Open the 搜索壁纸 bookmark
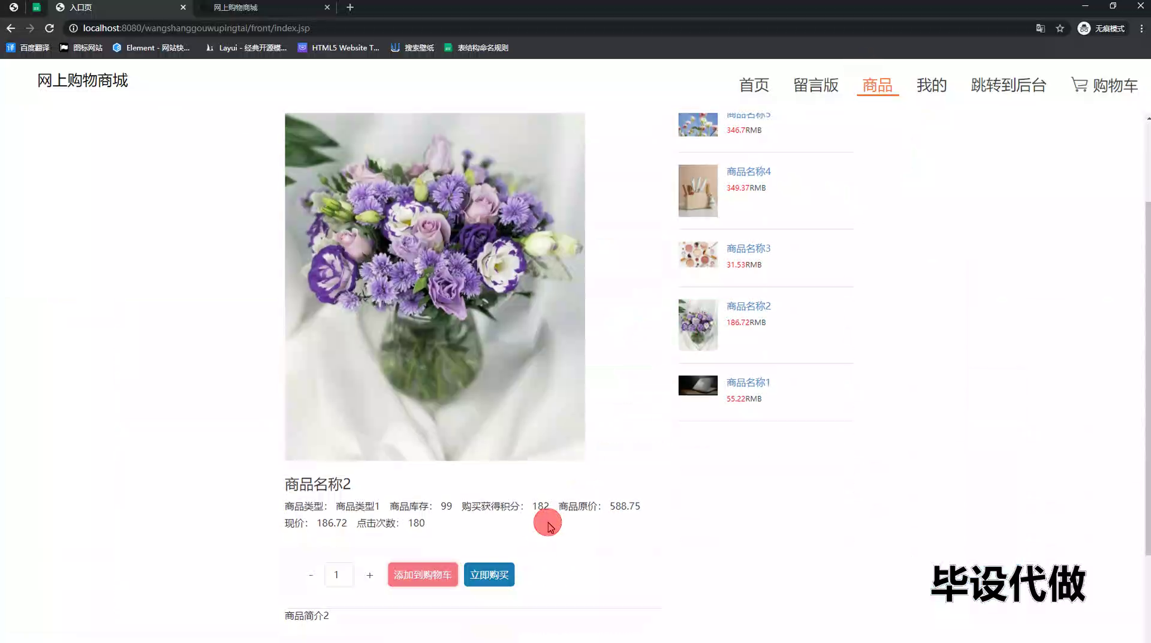The width and height of the screenshot is (1151, 643). 412,47
